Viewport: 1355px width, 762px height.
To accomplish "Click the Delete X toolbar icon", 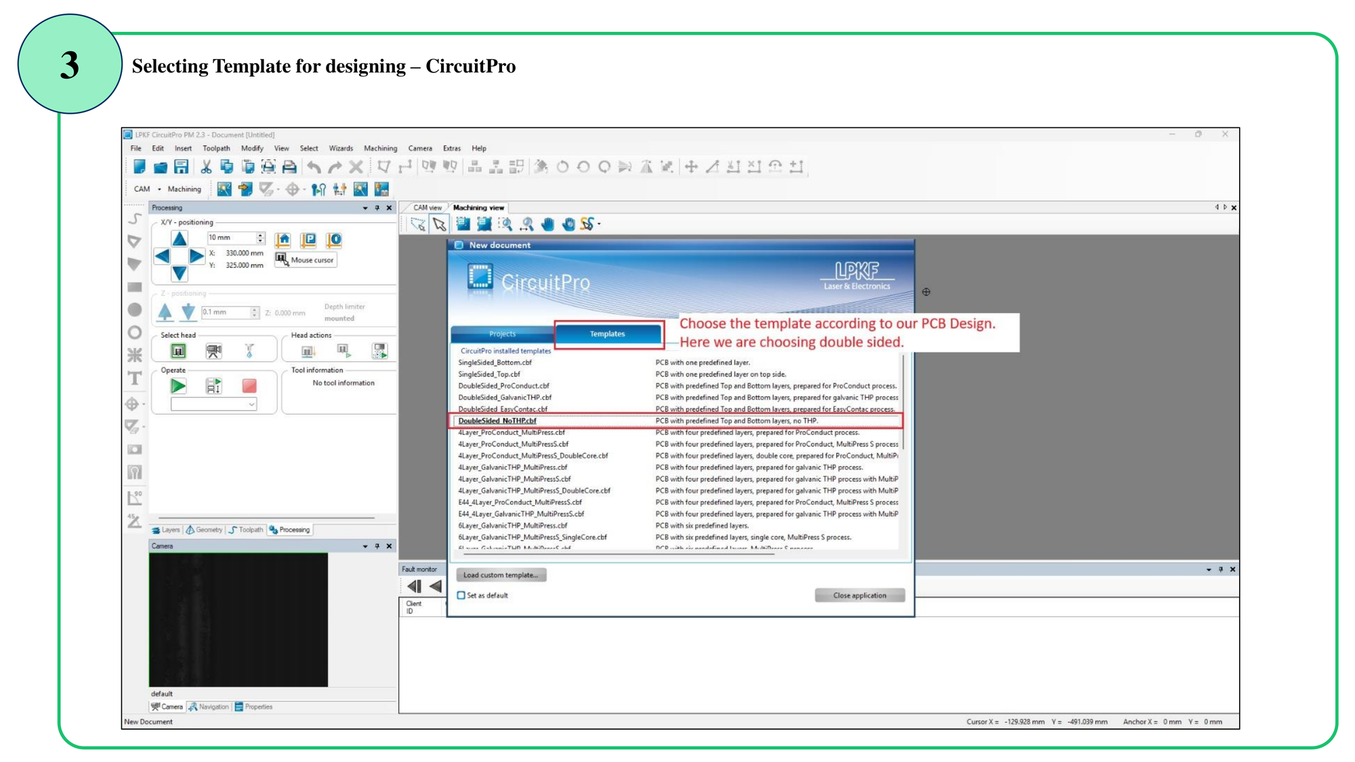I will [356, 167].
